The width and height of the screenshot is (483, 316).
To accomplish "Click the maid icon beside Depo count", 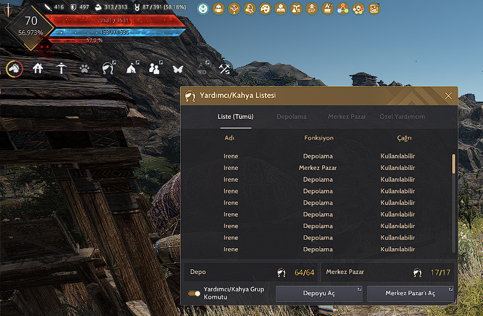I will point(281,273).
